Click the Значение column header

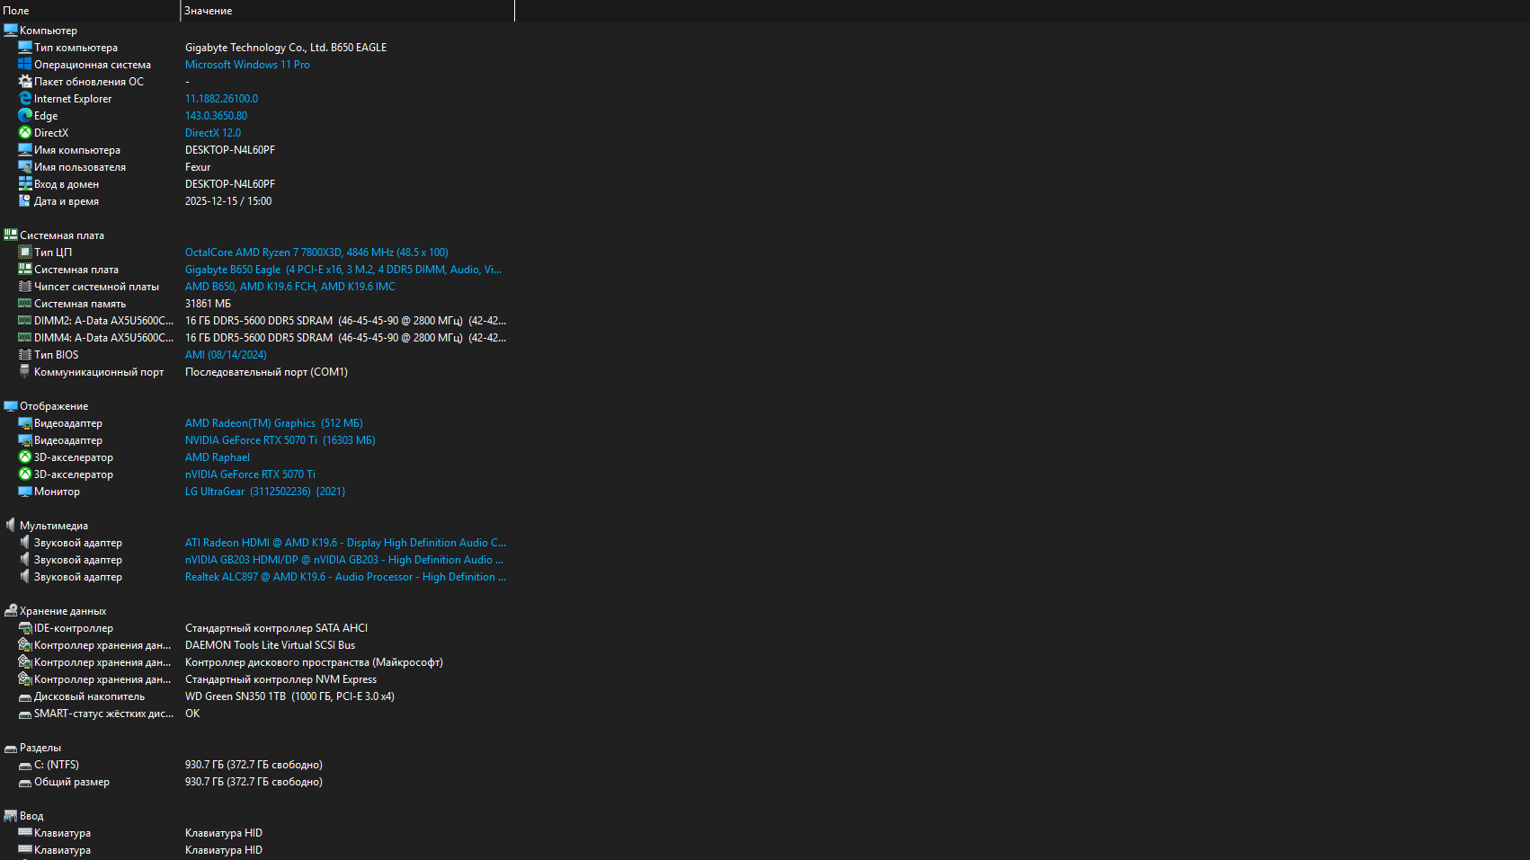click(x=348, y=11)
